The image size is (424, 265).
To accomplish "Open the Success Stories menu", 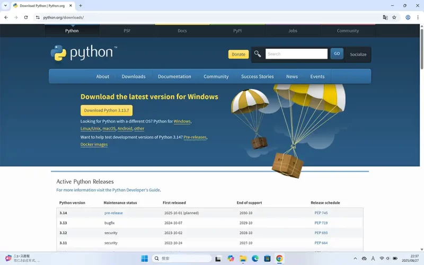I will pos(258,76).
